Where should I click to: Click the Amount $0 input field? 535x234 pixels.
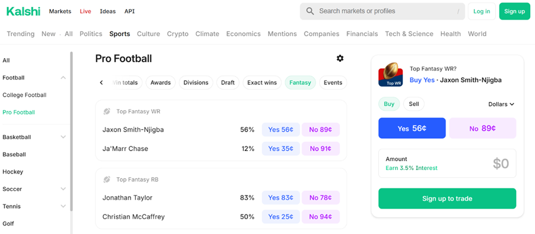pyautogui.click(x=447, y=164)
